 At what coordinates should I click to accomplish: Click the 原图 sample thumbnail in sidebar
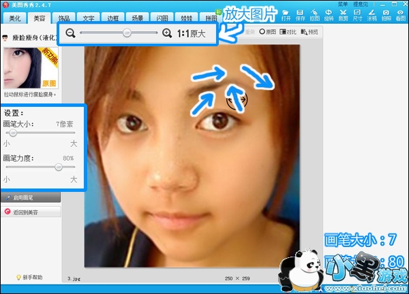click(x=31, y=67)
